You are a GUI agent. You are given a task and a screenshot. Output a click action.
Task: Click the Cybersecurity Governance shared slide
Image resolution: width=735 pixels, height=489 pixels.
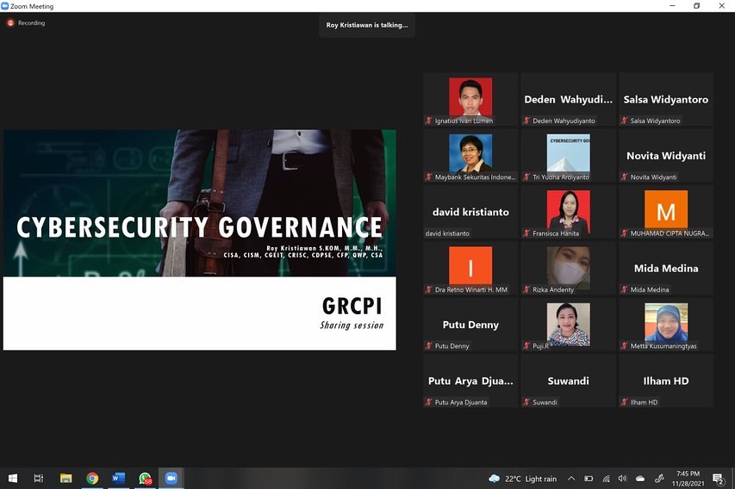(199, 239)
